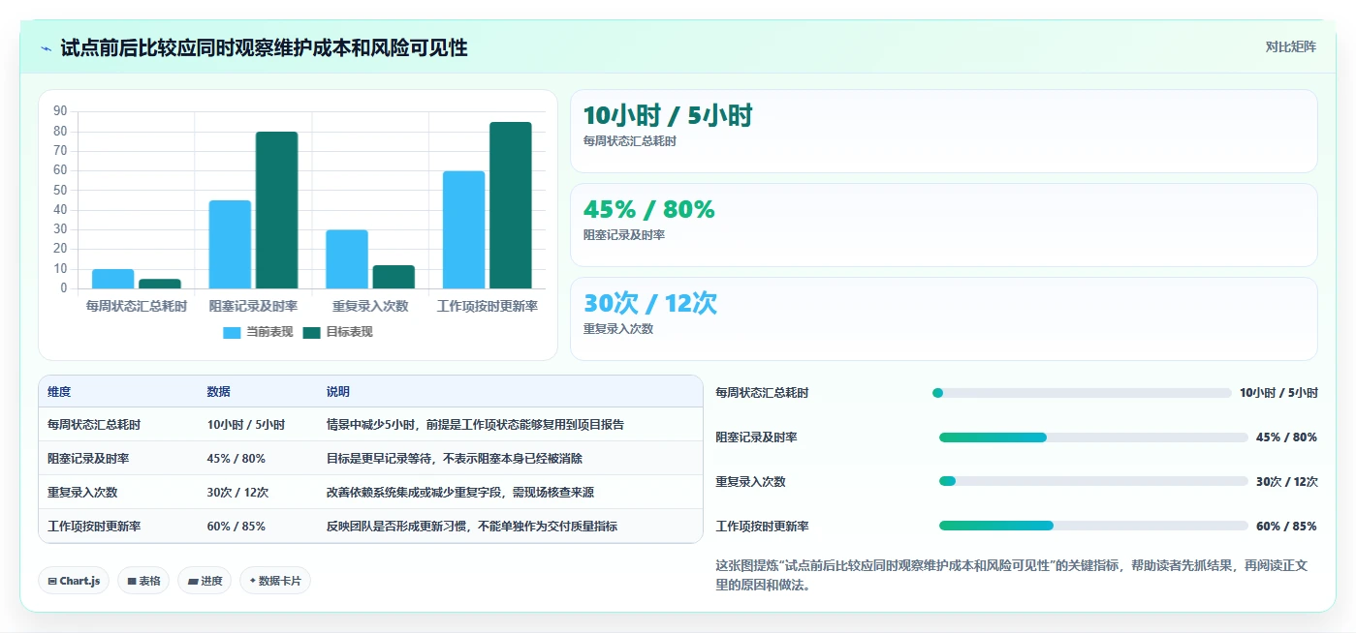Viewport: 1356px width, 633px height.
Task: Click table cell 每周状态汇总耗时
Action: click(94, 425)
